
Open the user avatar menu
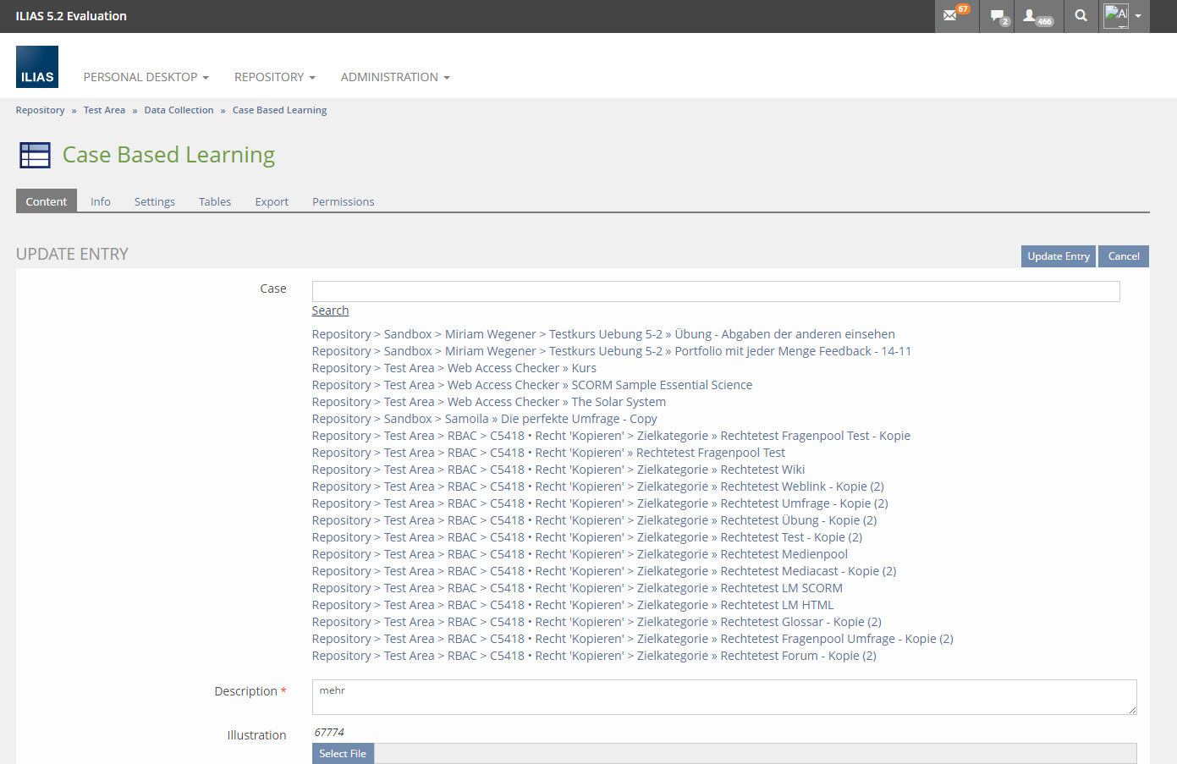(1123, 15)
